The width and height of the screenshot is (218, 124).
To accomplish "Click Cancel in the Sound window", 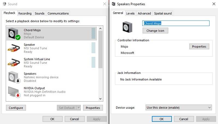I will tap(74, 119).
